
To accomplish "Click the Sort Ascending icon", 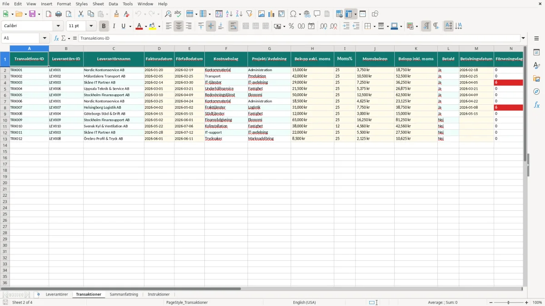I will [x=229, y=14].
